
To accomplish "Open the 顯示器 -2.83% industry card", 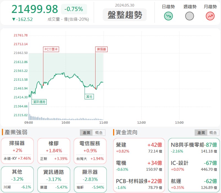I will pyautogui.click(x=90, y=180).
